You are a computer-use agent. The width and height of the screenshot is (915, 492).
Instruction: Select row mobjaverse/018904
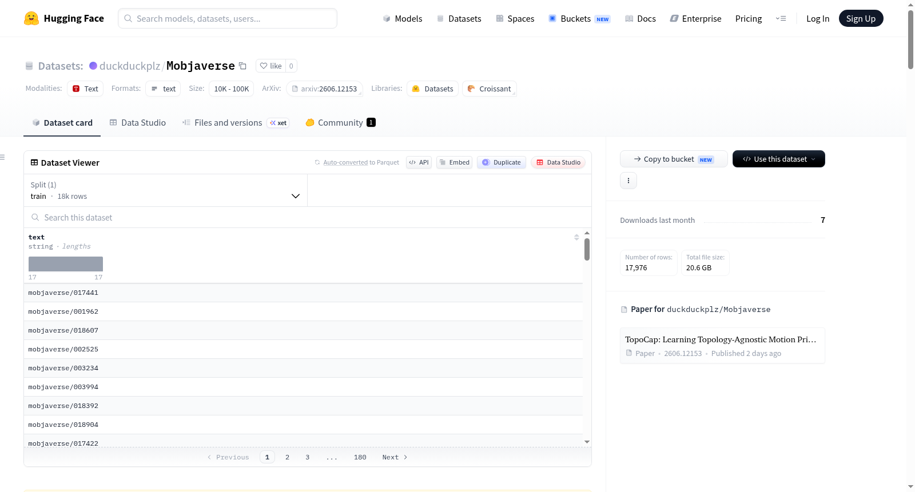(303, 425)
